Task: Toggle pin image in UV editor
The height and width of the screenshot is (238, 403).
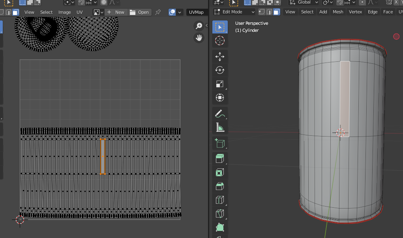Action: point(158,12)
